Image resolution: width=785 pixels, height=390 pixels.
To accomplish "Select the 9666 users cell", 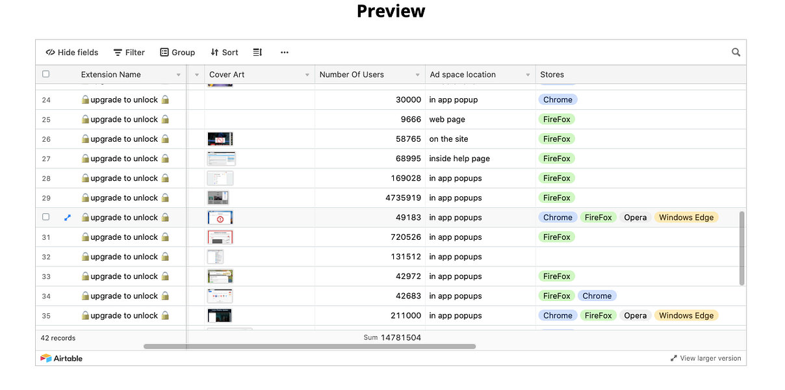I will pos(370,119).
